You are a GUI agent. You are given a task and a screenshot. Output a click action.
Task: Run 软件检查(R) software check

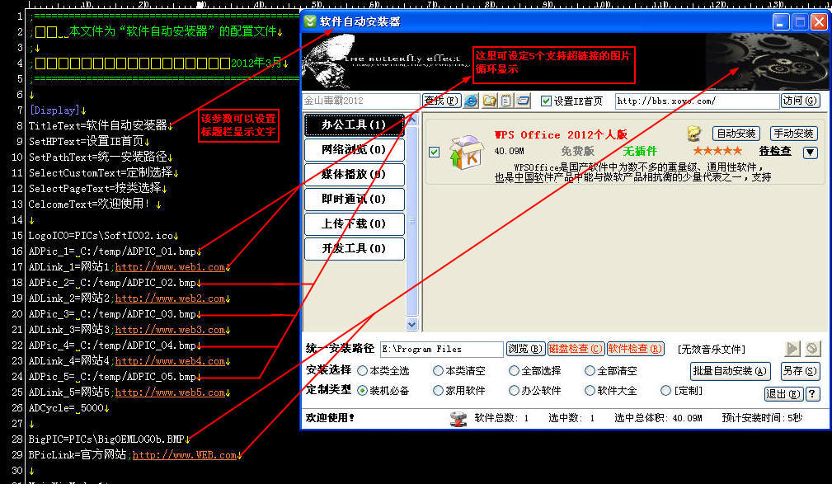635,349
